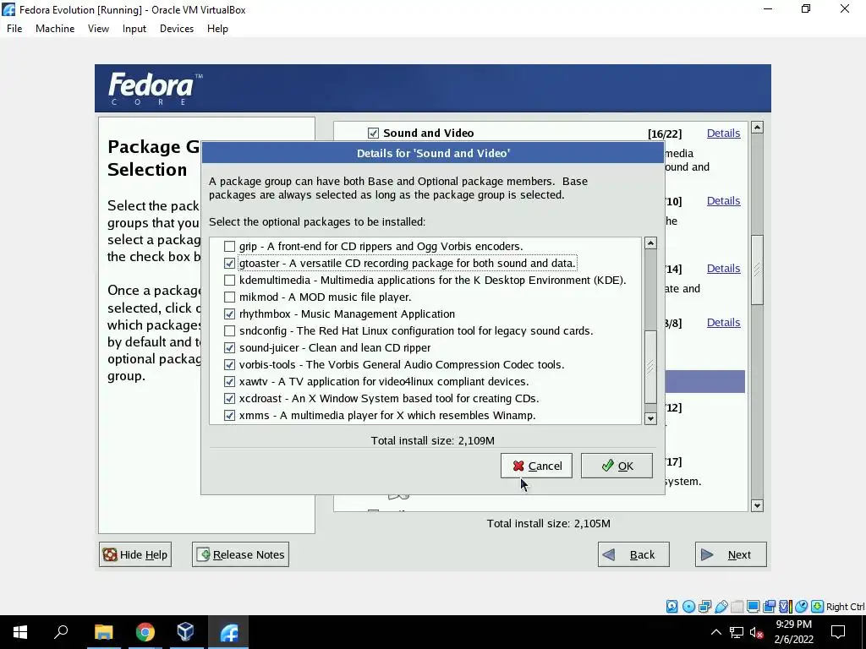
Task: Open the View menu
Action: (x=98, y=29)
